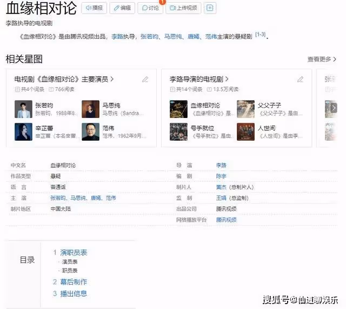The width and height of the screenshot is (346, 309).
Task: Click the 人世间 title in the director card
Action: coord(267,128)
